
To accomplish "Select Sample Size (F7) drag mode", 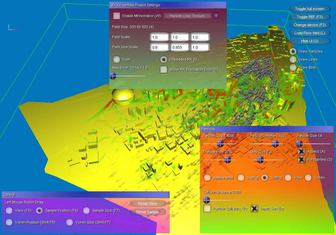I will tap(86, 210).
